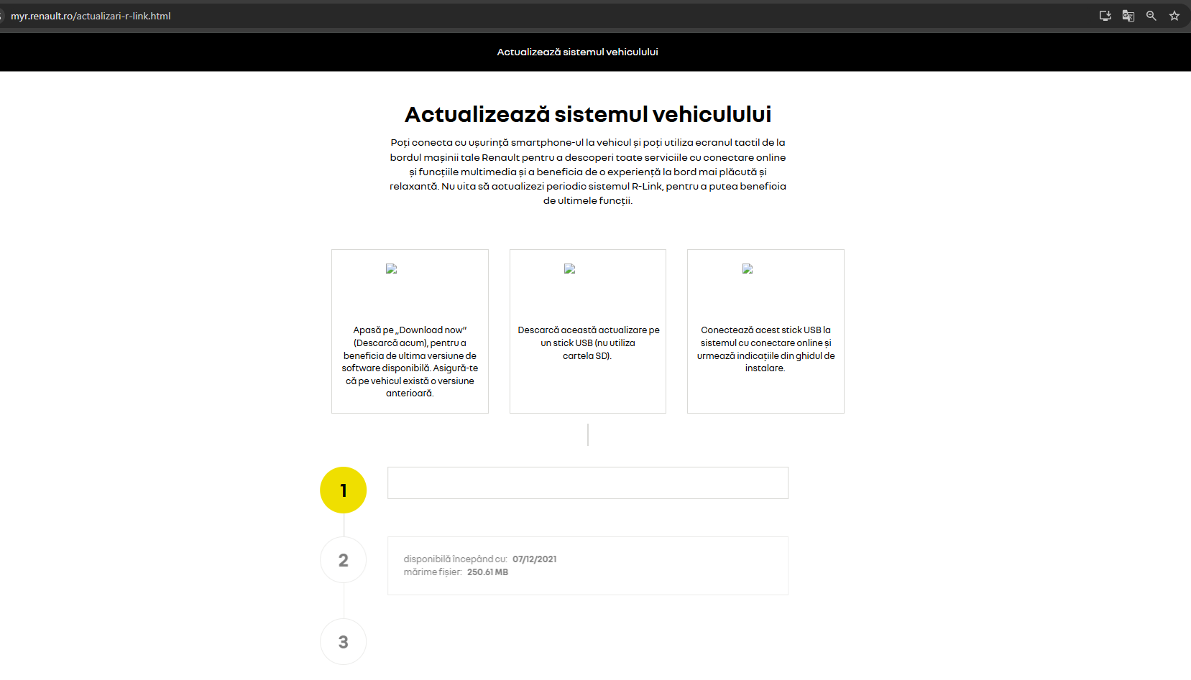The width and height of the screenshot is (1191, 680).
Task: Click broken image in the connect USB card
Action: coord(748,269)
